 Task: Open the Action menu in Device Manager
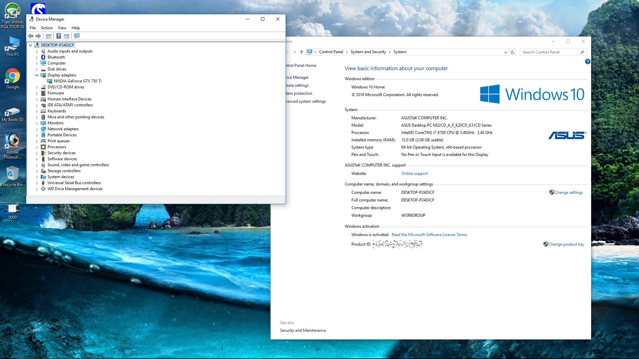pyautogui.click(x=47, y=28)
